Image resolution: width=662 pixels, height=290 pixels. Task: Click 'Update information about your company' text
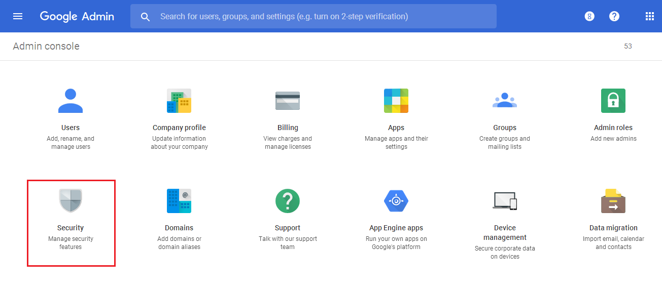point(179,143)
